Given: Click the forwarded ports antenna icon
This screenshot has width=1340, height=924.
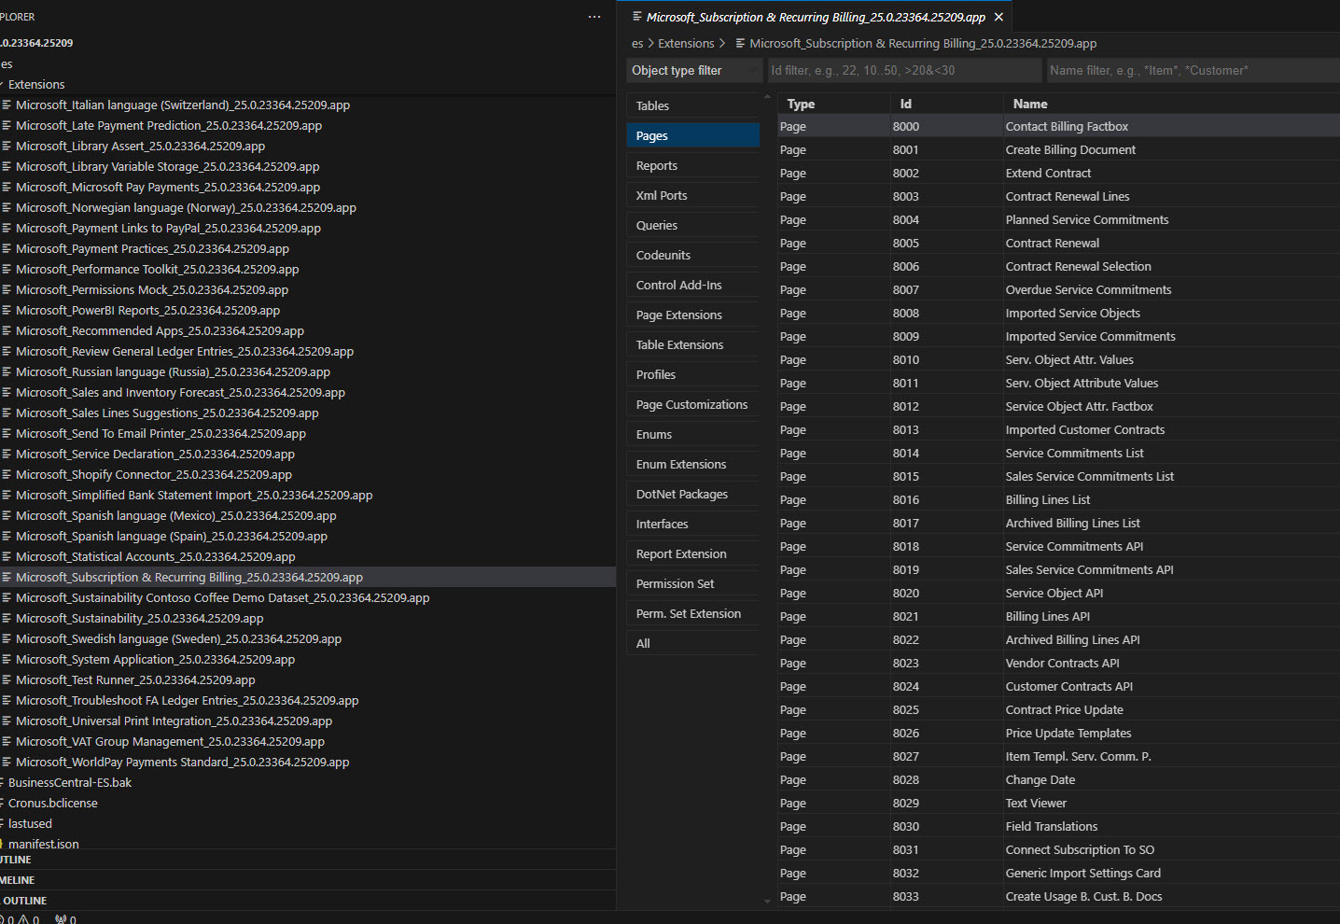Looking at the screenshot, I should coord(61,919).
